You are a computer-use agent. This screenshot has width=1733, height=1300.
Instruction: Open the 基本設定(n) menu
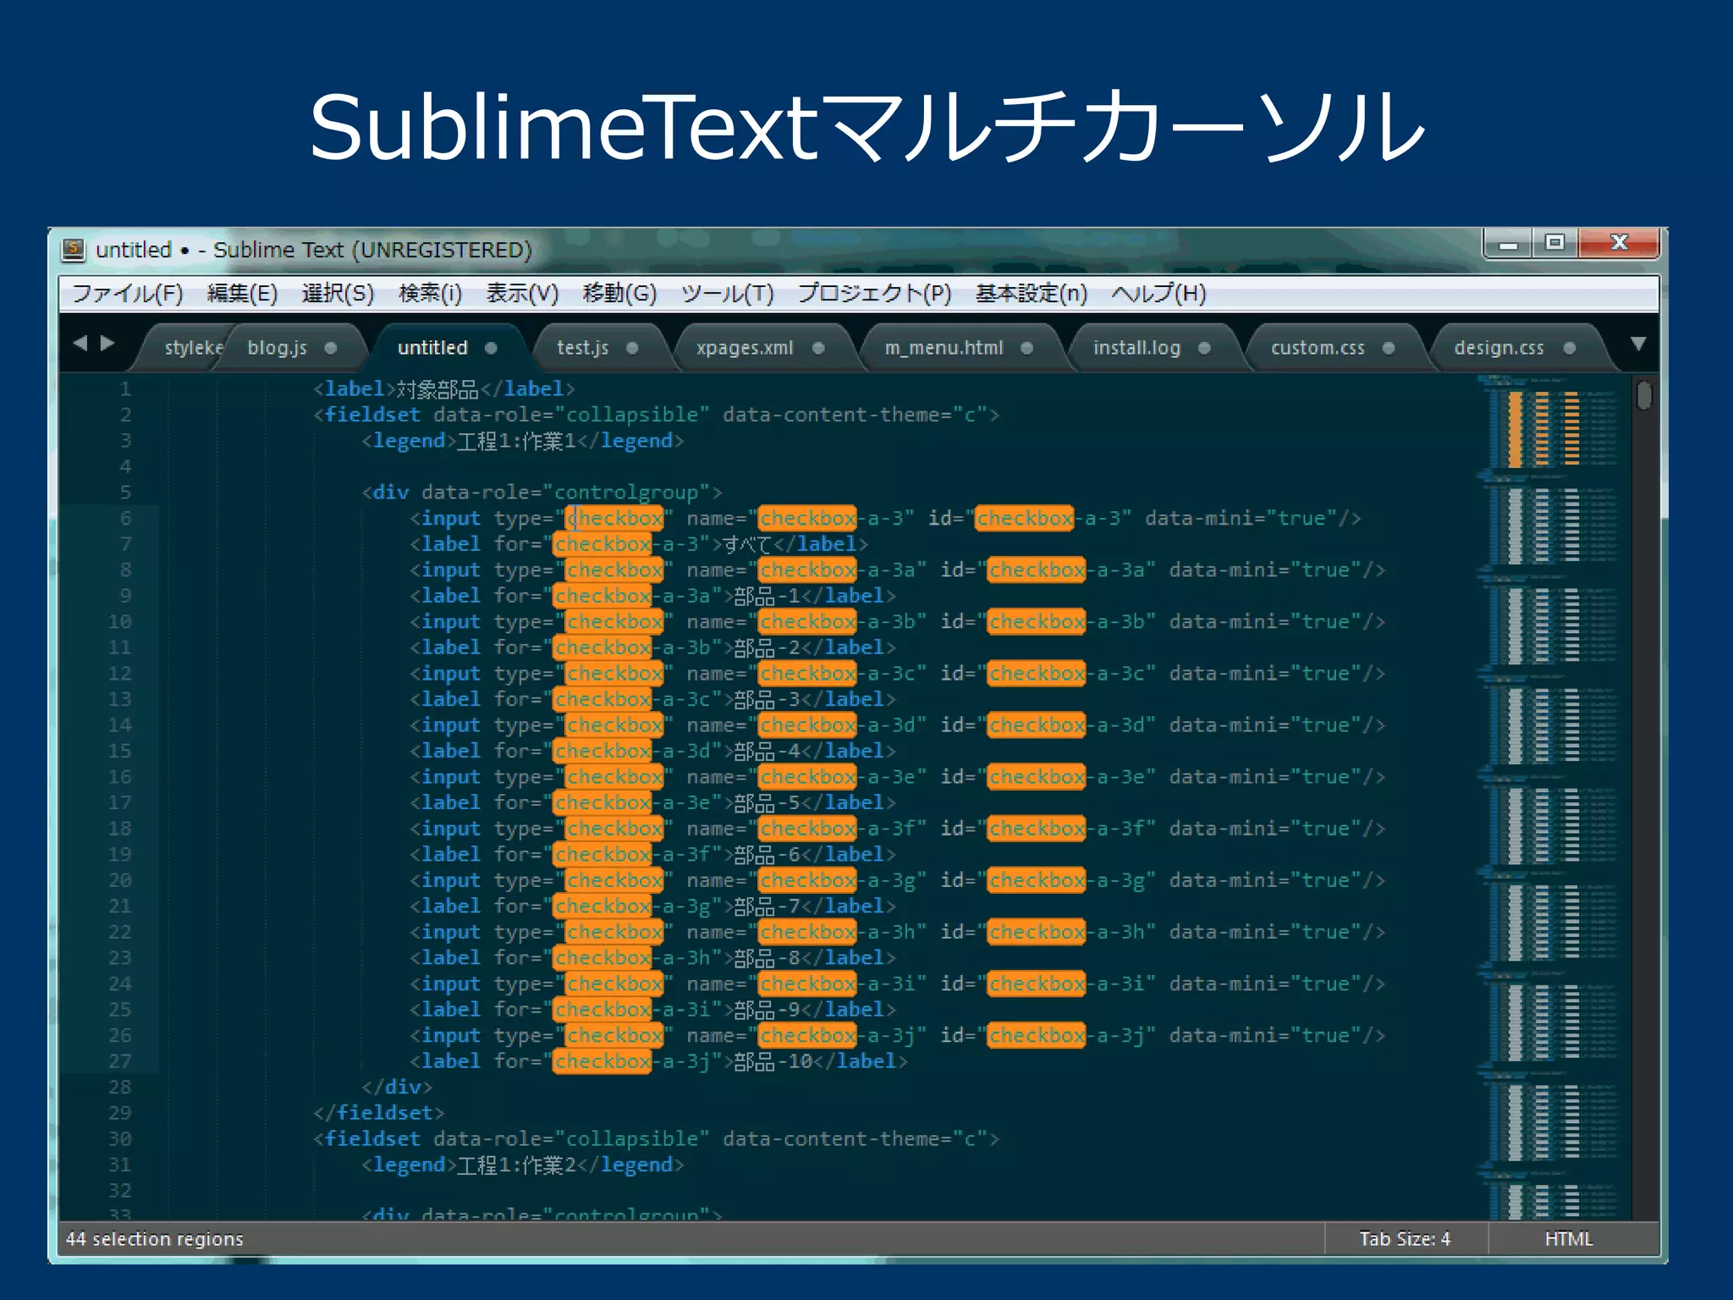click(x=1031, y=293)
